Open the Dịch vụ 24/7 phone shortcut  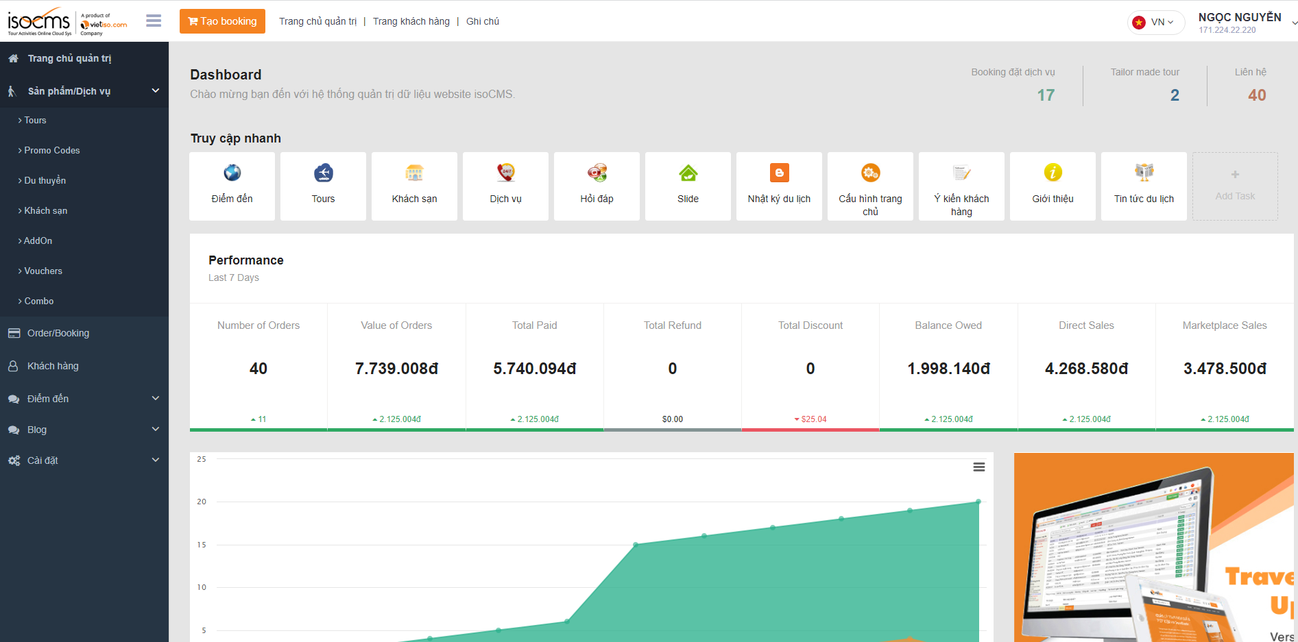point(505,186)
